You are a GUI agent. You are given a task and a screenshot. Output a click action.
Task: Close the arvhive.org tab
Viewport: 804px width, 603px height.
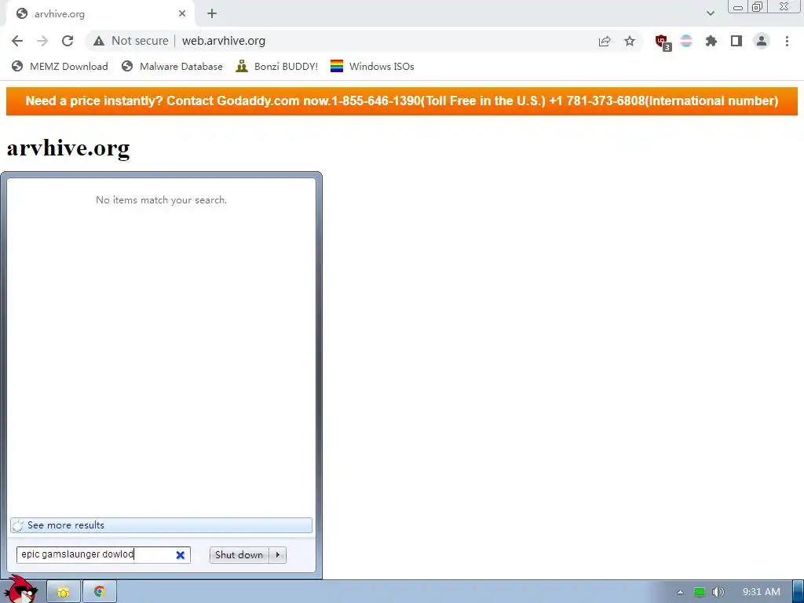click(x=182, y=14)
